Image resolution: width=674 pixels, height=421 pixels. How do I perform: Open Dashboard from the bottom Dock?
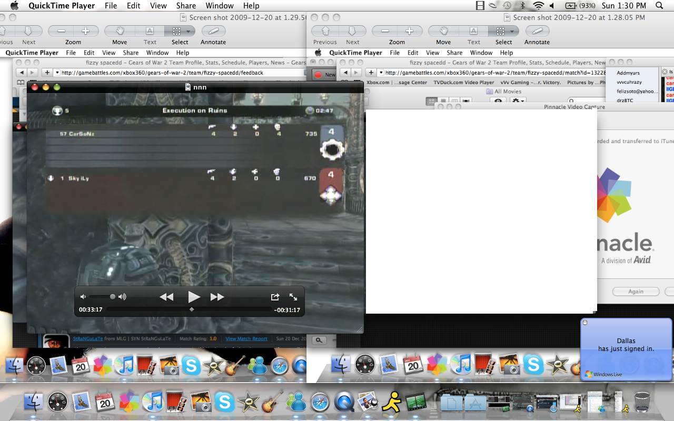(57, 402)
